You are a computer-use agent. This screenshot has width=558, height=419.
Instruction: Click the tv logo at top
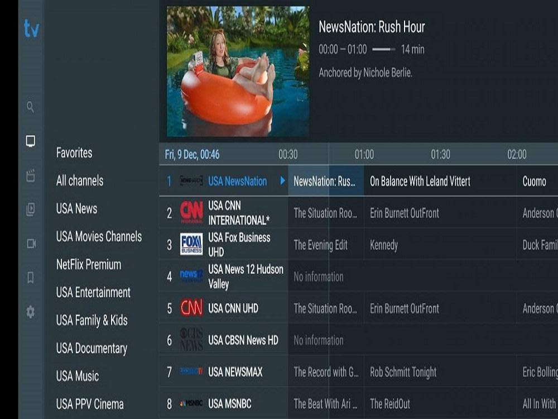pos(31,28)
